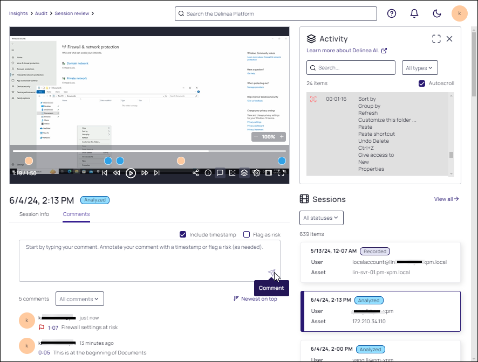Screen dimensions: 478x362
Task: Jump to 1:07 timestamp in comment
Action: [53, 328]
